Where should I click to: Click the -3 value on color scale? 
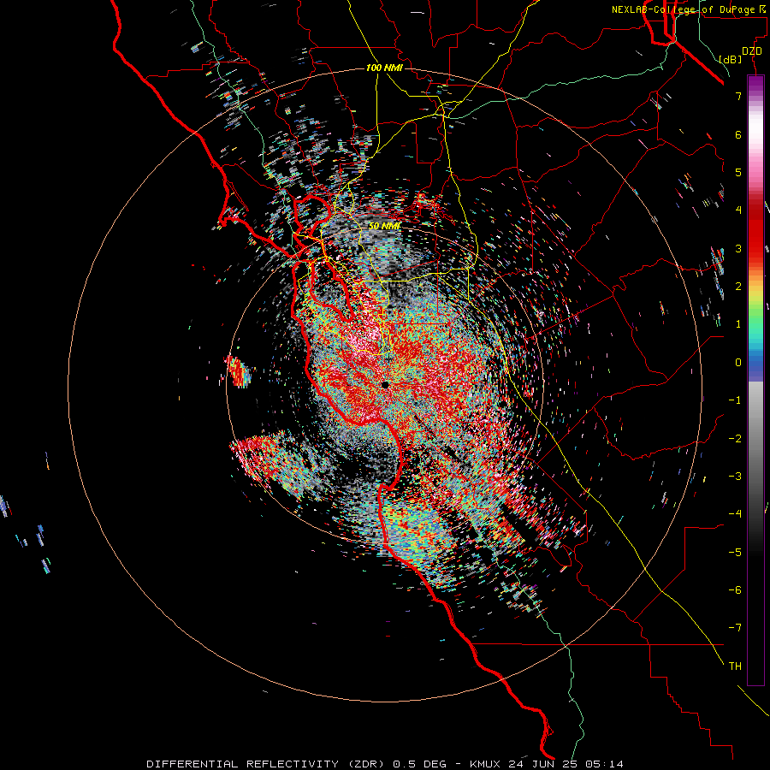[x=735, y=477]
